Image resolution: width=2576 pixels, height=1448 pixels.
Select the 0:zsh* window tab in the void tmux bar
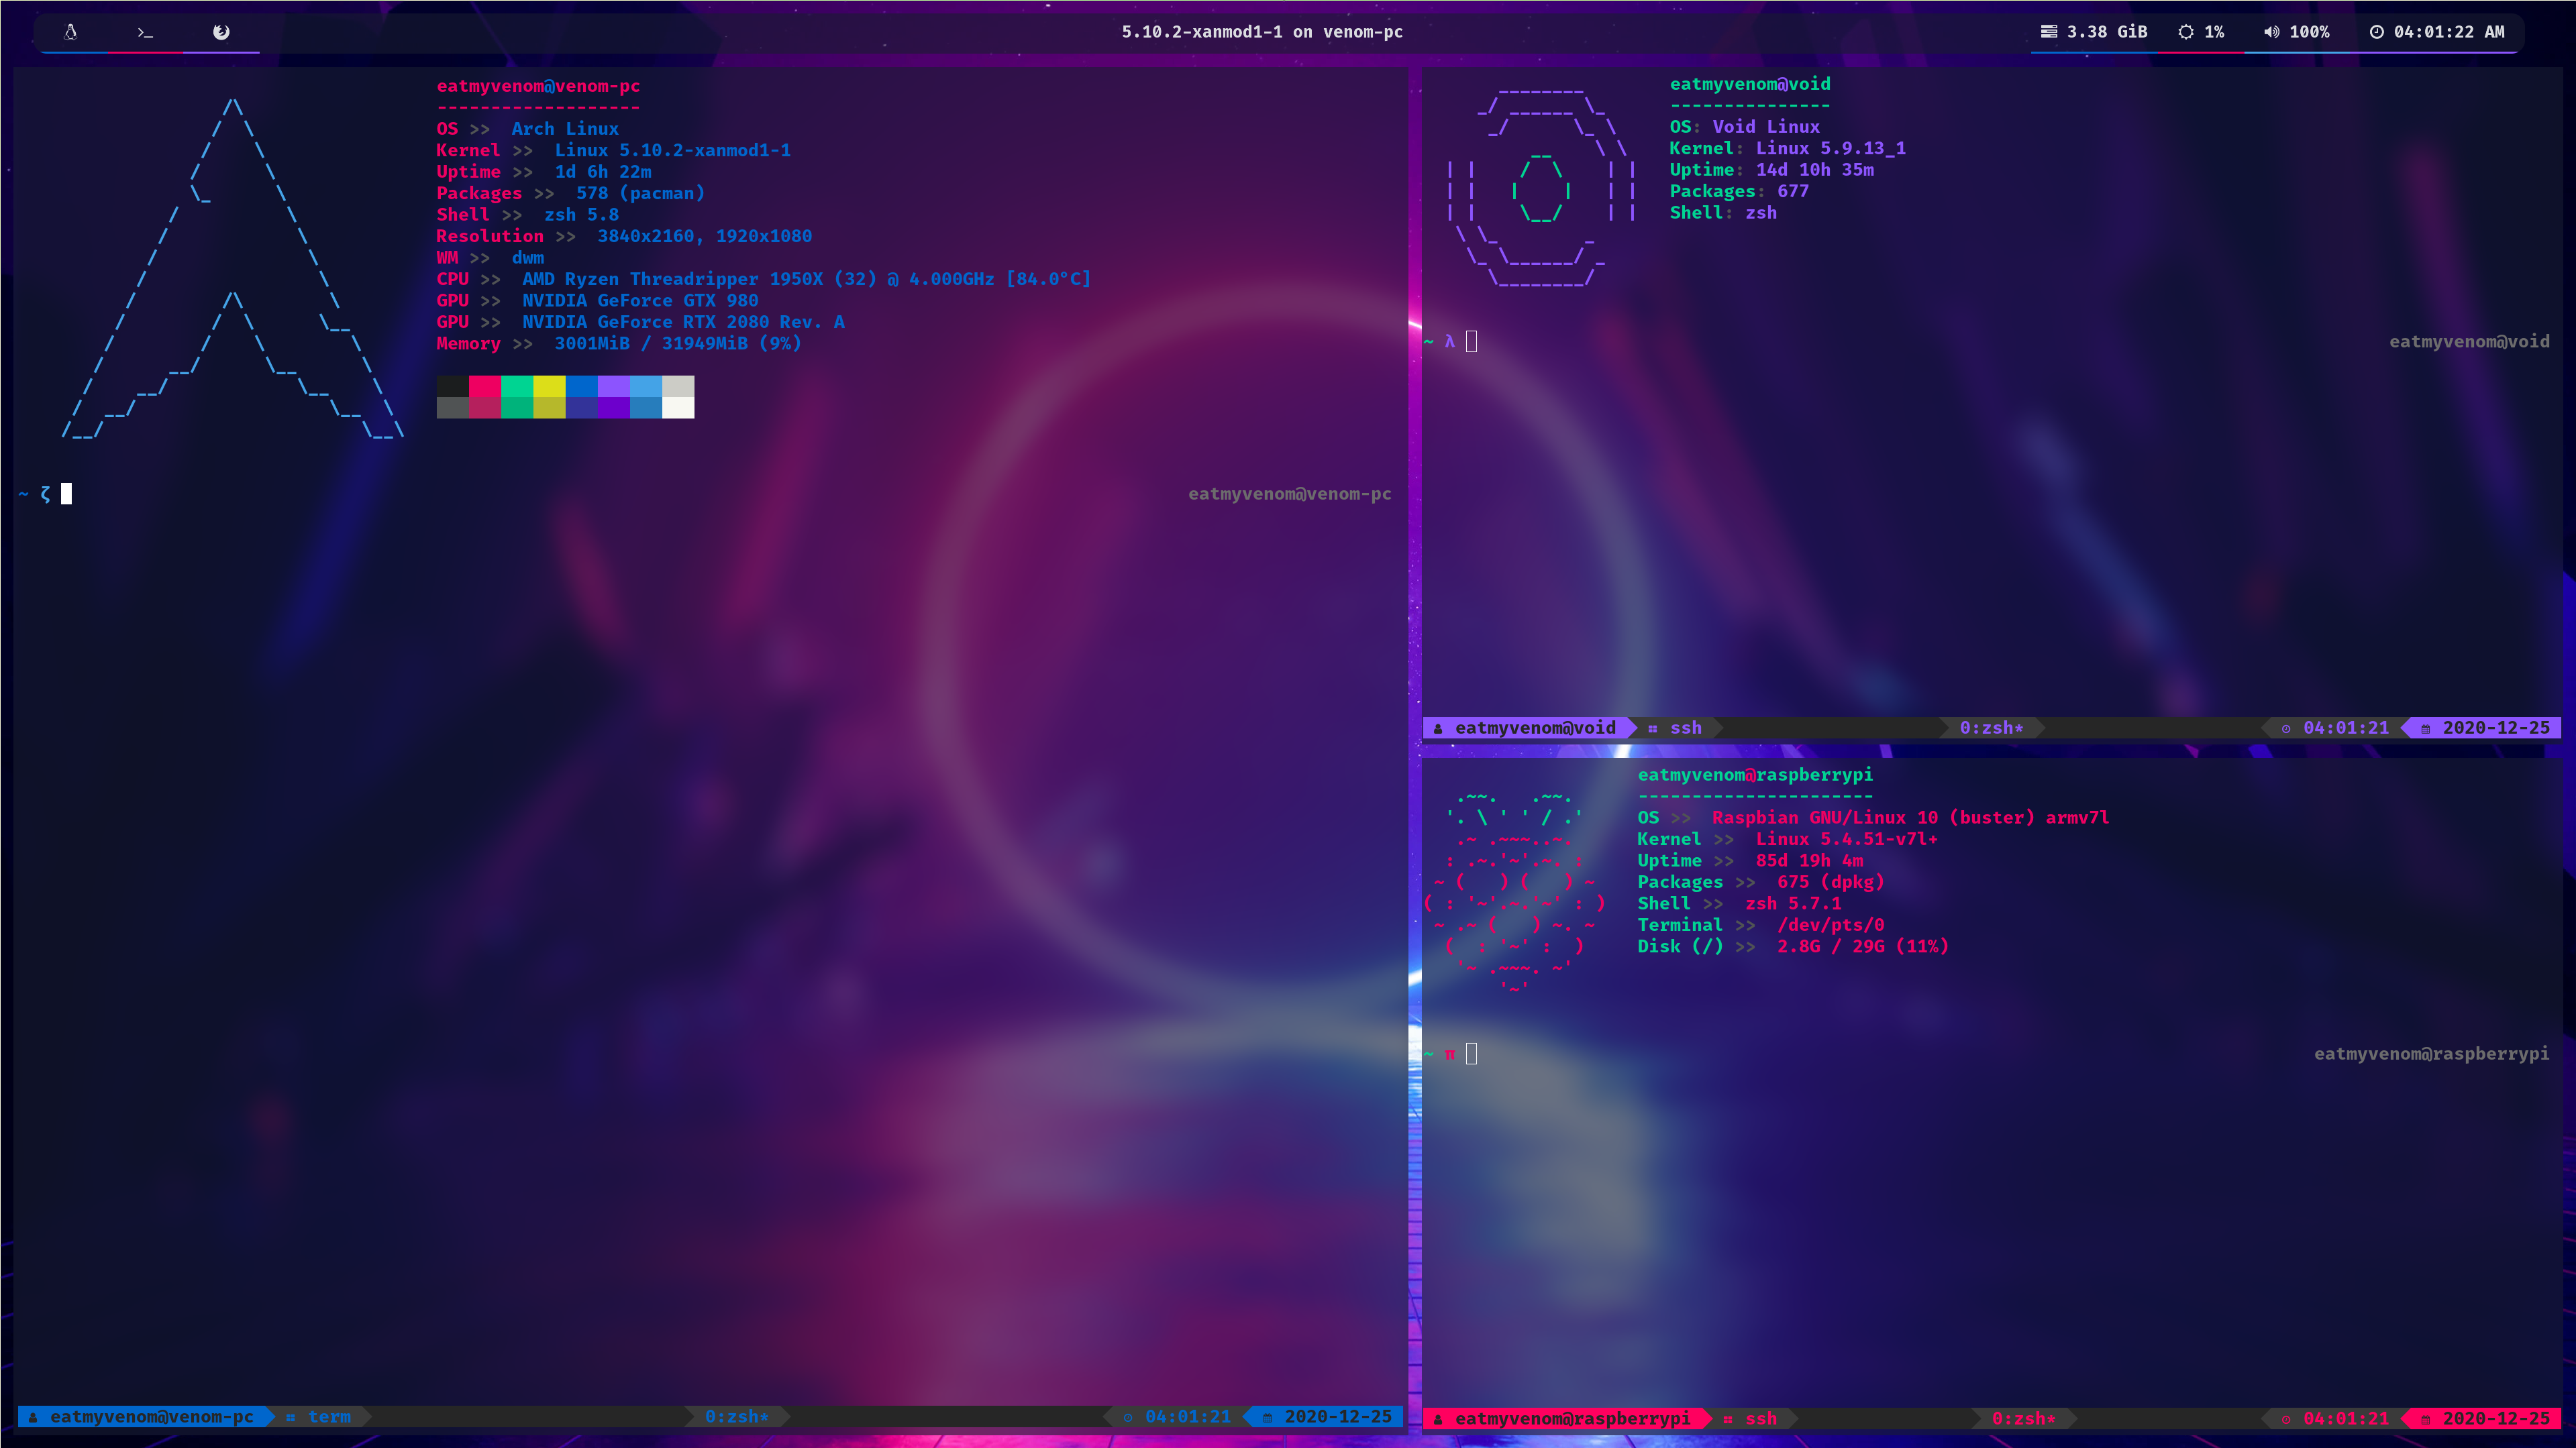(1991, 728)
